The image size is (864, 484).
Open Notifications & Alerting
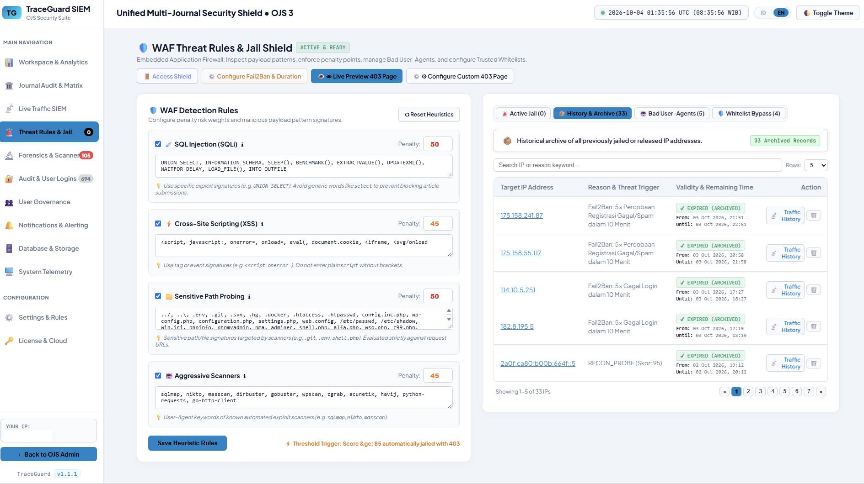tap(49, 225)
